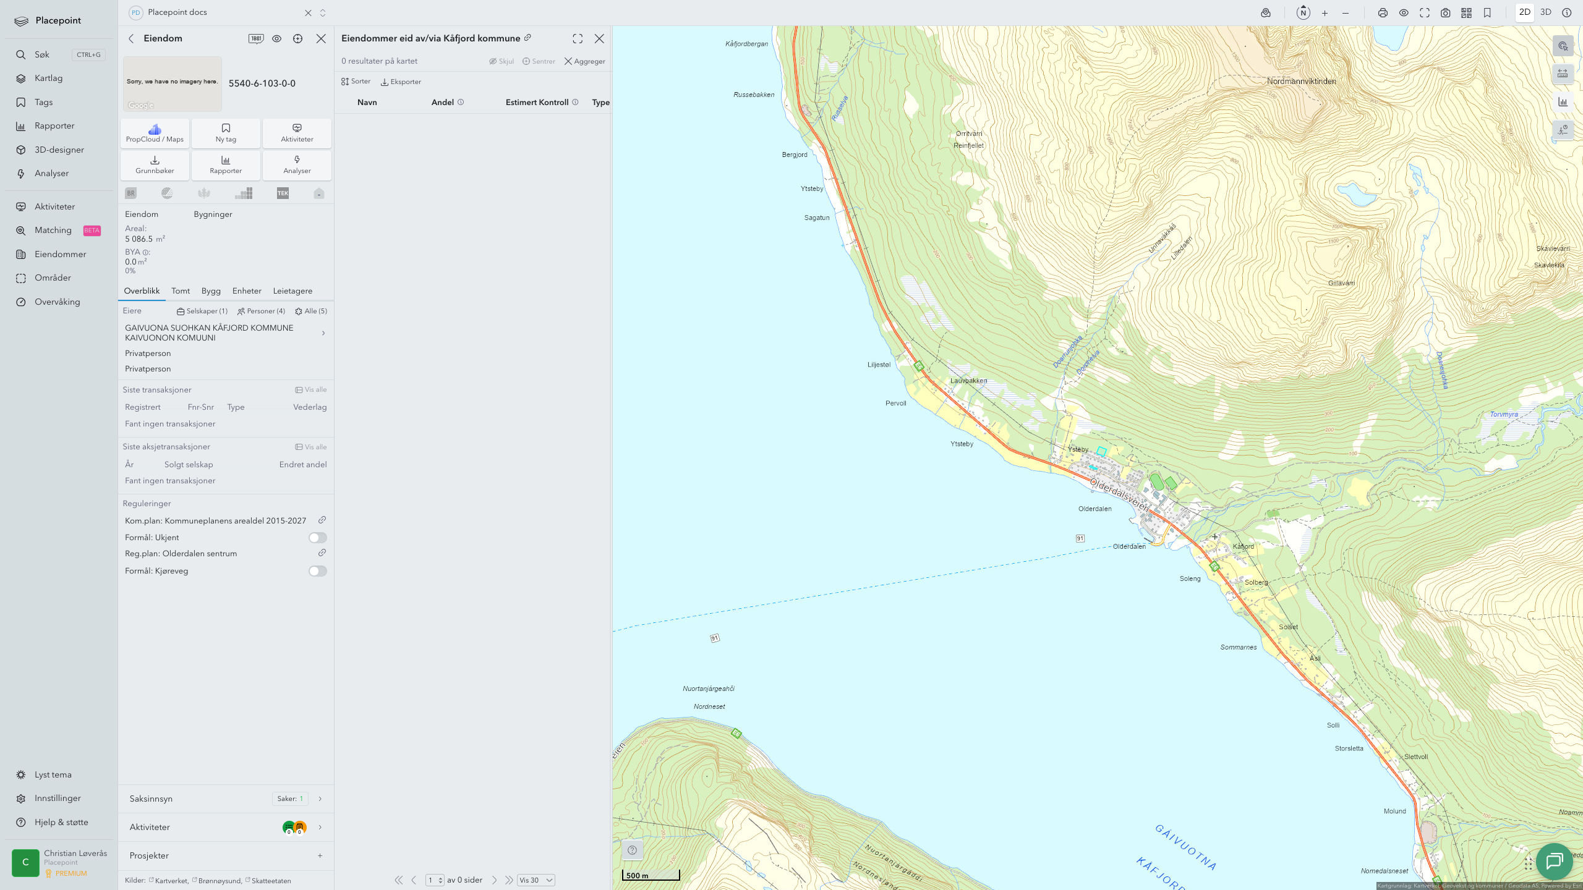Open the QR code grid icon
1583x890 pixels.
coord(1466,13)
